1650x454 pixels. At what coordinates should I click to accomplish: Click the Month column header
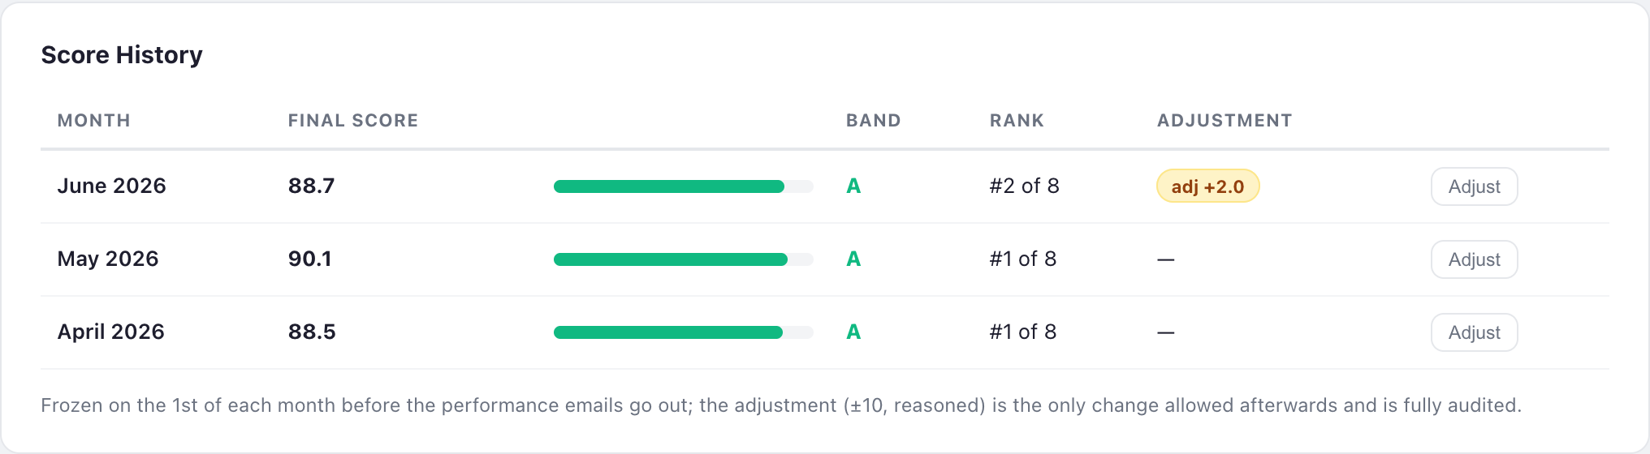(93, 121)
